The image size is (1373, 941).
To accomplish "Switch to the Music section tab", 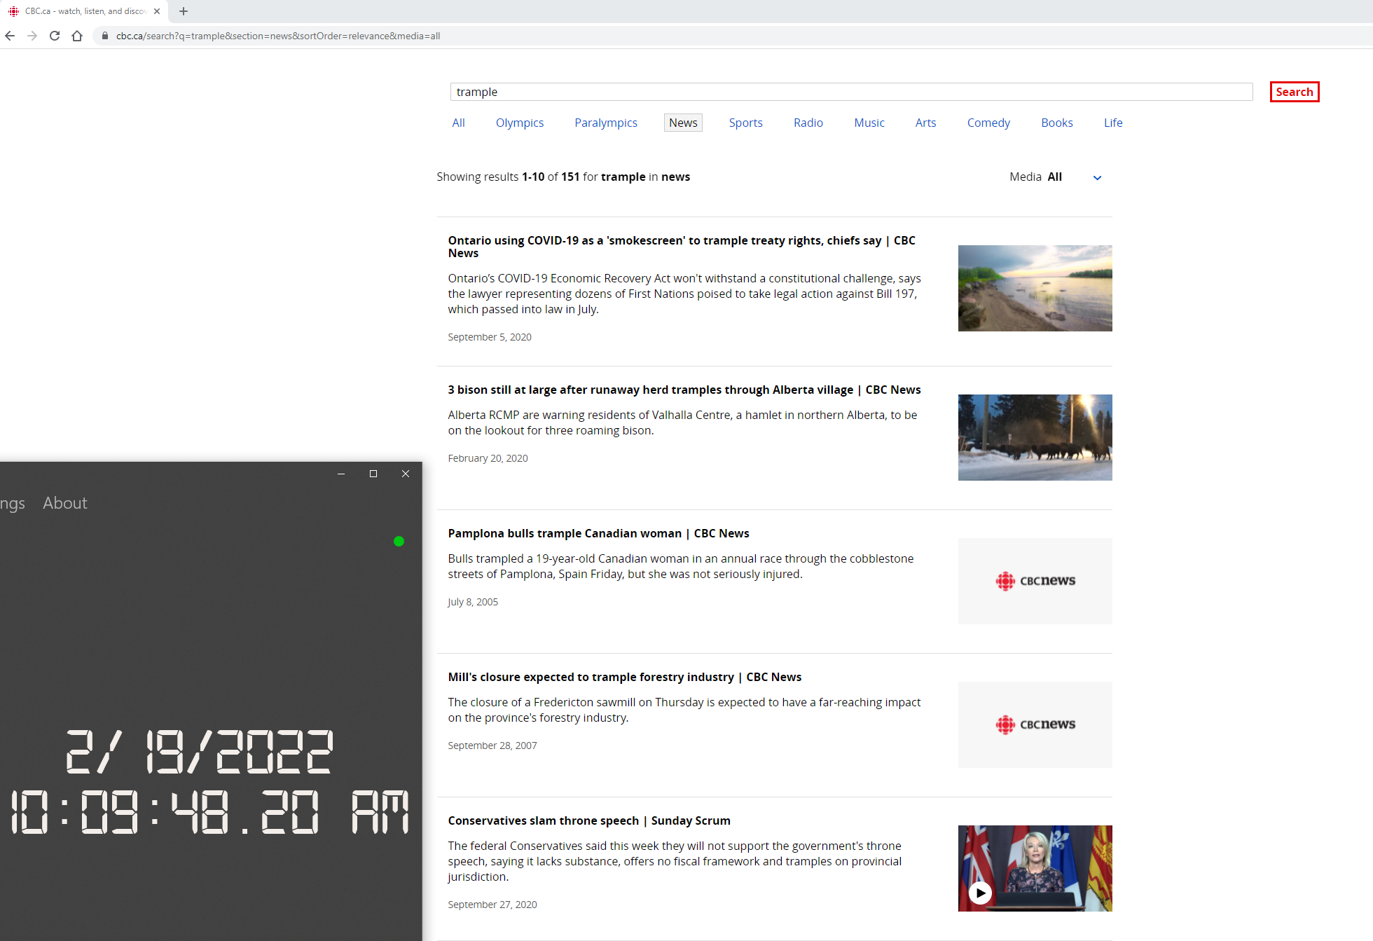I will coord(869,123).
